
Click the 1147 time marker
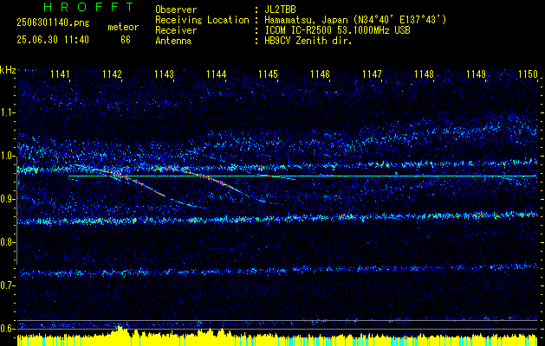(372, 74)
